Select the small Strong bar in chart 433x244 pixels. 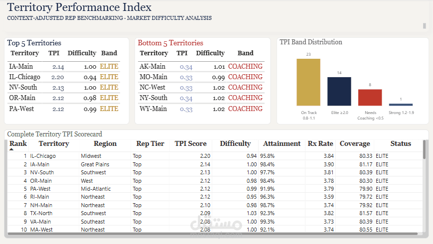[401, 105]
